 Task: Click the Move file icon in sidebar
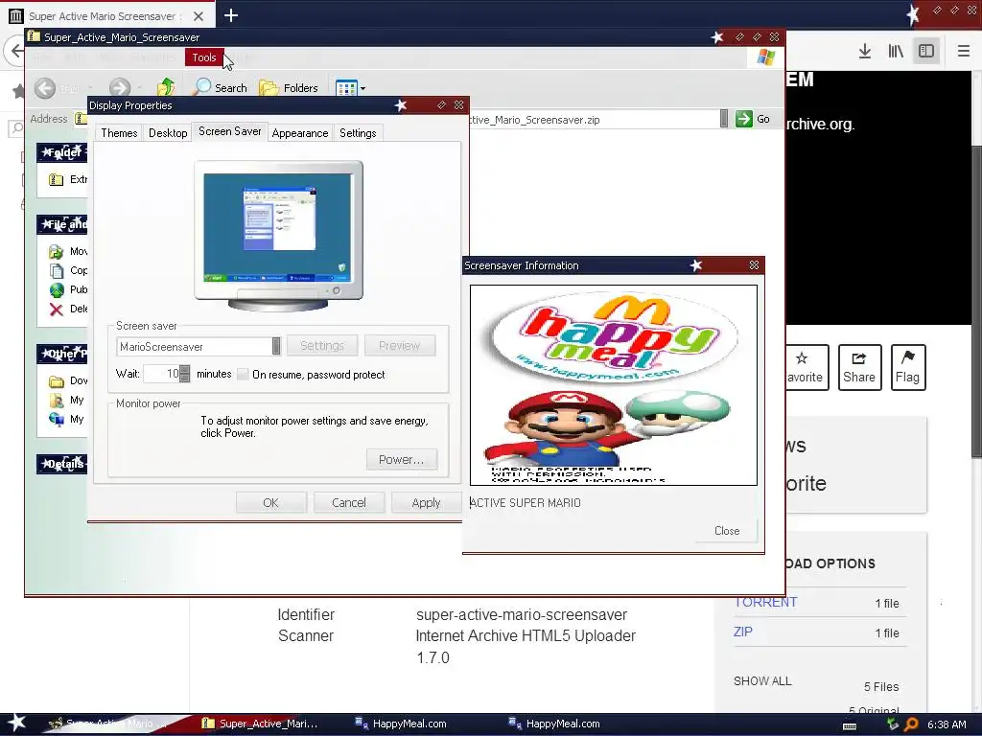tap(57, 252)
